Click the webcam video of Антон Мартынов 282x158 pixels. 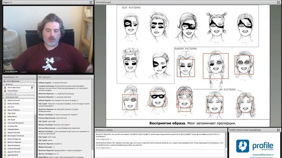coord(48,39)
